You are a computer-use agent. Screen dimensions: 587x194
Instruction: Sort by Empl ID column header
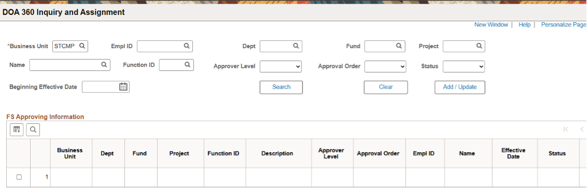(x=424, y=153)
